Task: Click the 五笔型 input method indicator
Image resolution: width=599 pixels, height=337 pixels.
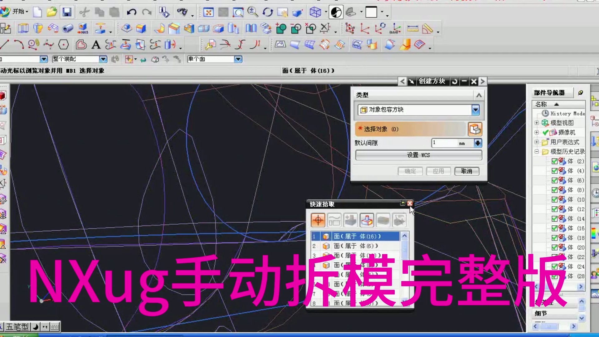Action: click(17, 327)
